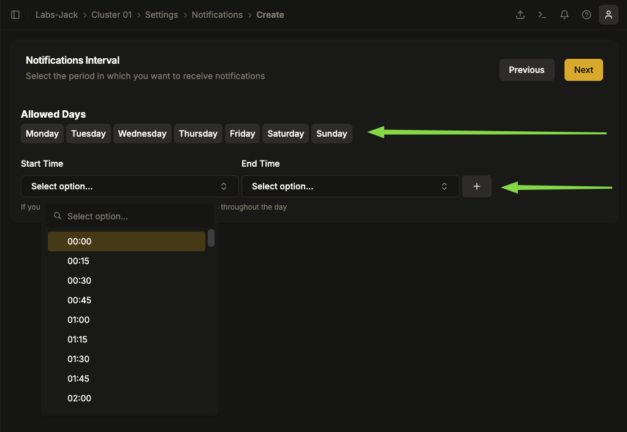
Task: Pick 01:00 in the dropdown list
Action: pyautogui.click(x=126, y=320)
